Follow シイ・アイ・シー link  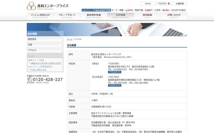point(39,69)
